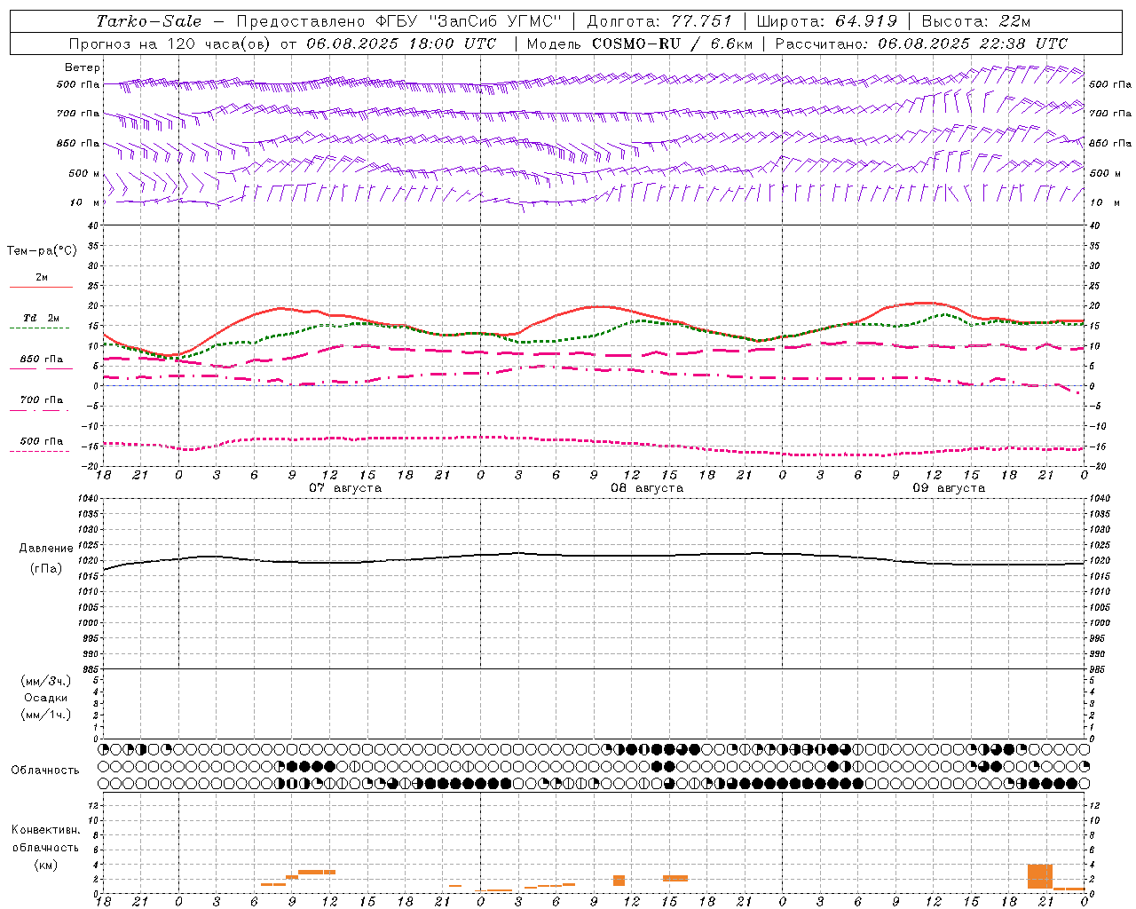Image resolution: width=1136 pixels, height=909 pixels.
Task: Click the right-side 850 гПа wind label
Action: [x=1110, y=143]
